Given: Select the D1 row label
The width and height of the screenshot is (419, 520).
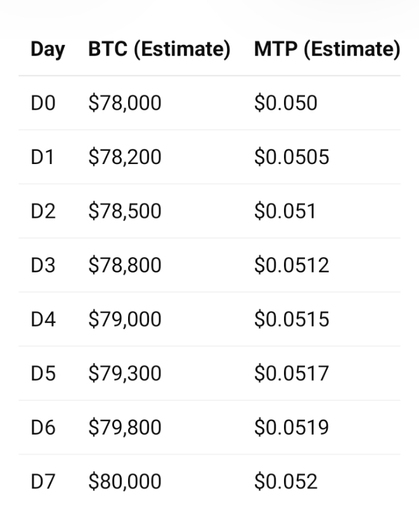Looking at the screenshot, I should coord(43,157).
